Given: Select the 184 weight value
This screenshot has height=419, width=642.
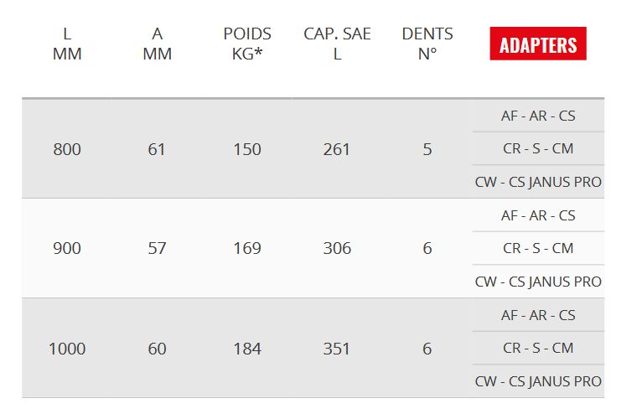Looking at the screenshot, I should click(247, 348).
